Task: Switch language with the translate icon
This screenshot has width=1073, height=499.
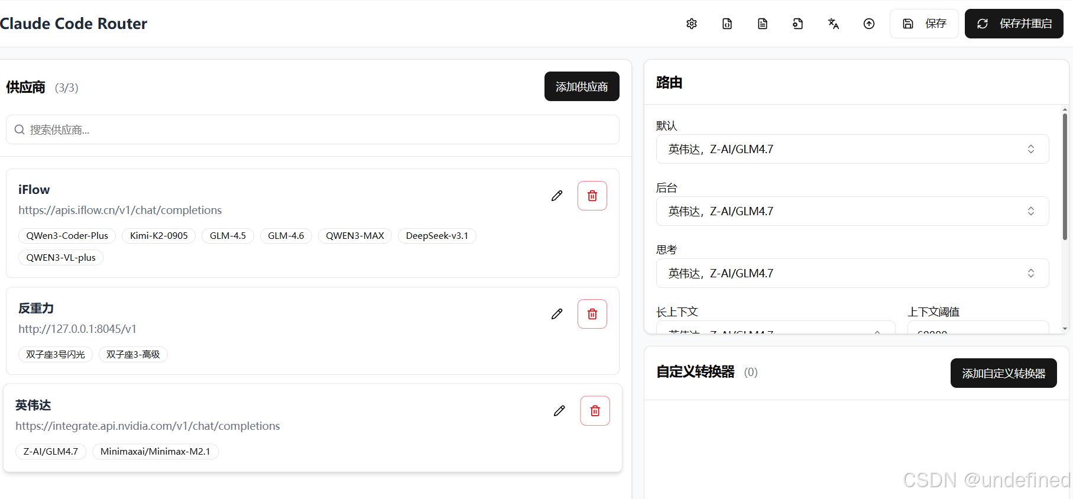Action: point(834,24)
